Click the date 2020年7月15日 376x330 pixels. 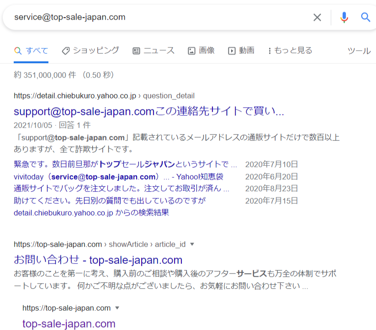(x=271, y=201)
